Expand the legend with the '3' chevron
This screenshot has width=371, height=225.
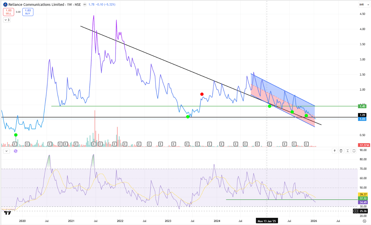(x=7, y=20)
